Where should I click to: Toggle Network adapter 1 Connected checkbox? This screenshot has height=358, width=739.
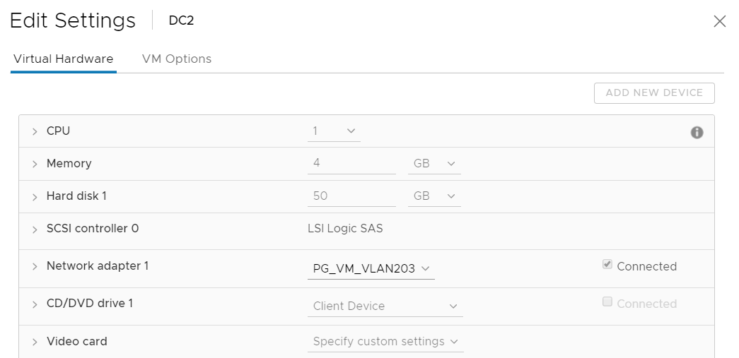(x=607, y=265)
